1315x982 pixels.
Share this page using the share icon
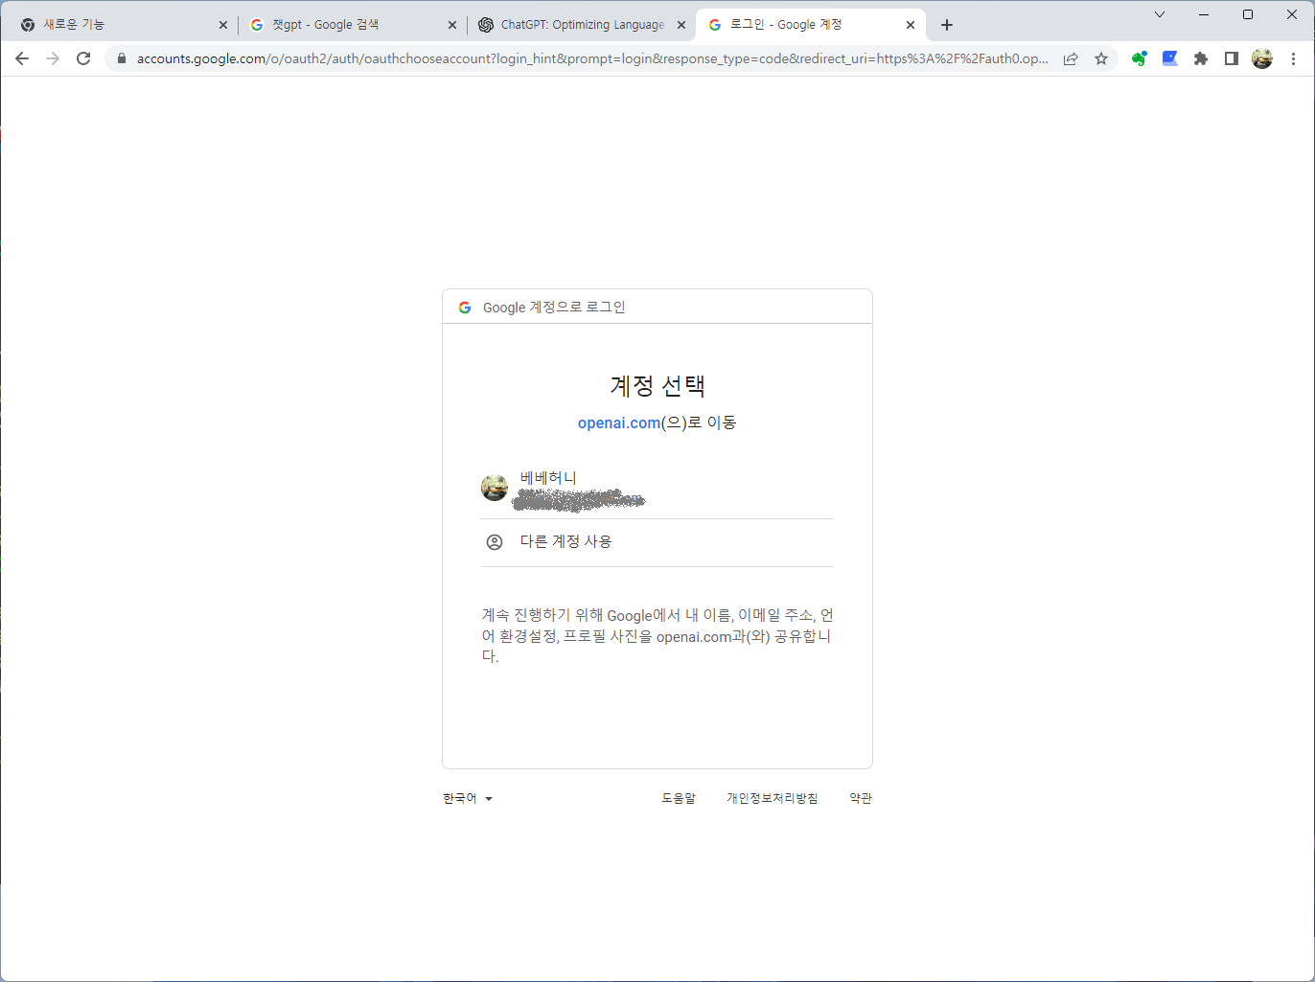tap(1071, 58)
